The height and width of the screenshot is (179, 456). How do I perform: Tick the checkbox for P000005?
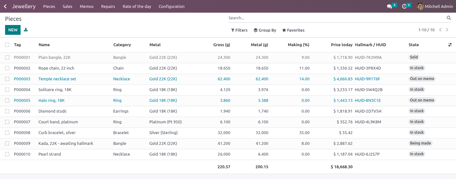(7, 101)
